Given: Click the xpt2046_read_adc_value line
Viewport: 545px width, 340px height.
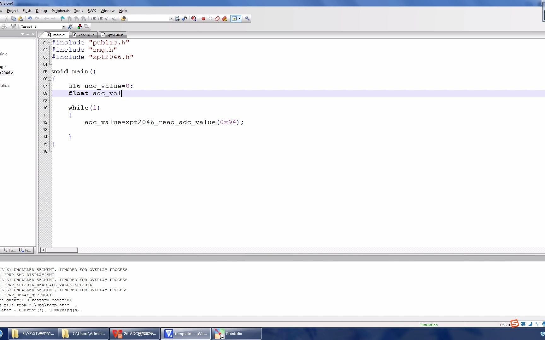Looking at the screenshot, I should click(164, 122).
